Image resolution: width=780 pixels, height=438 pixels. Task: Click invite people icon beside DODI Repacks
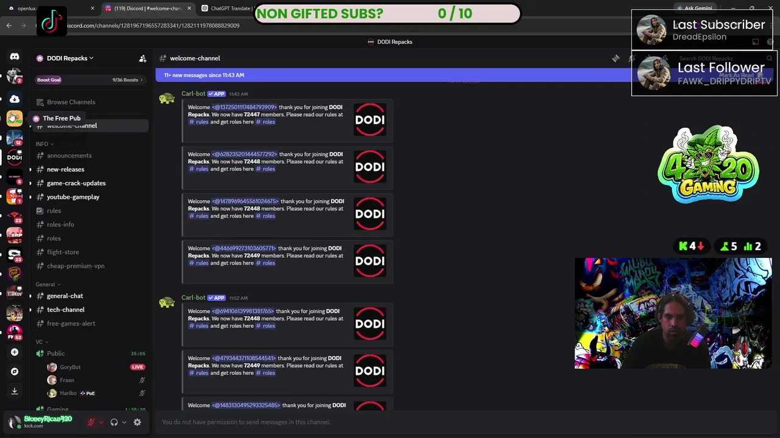point(143,58)
